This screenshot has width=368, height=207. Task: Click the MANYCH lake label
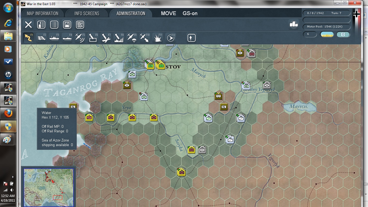pos(298,107)
